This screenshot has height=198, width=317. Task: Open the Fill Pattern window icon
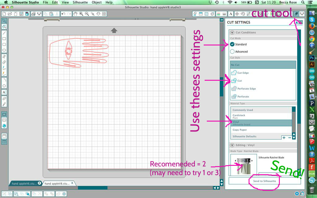(x=206, y=14)
